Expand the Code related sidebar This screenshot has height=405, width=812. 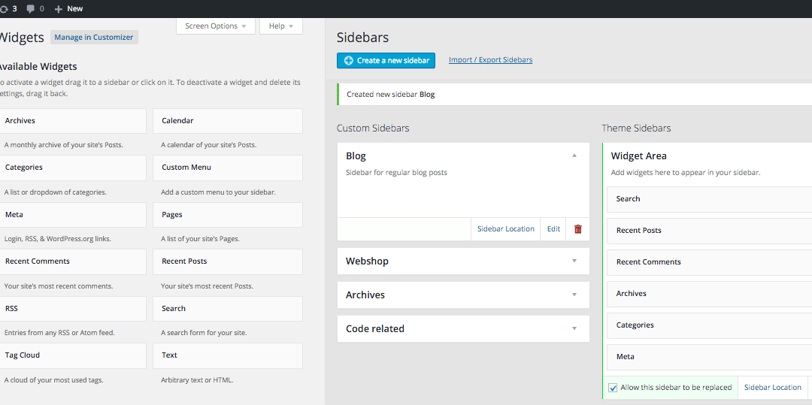pyautogui.click(x=574, y=328)
